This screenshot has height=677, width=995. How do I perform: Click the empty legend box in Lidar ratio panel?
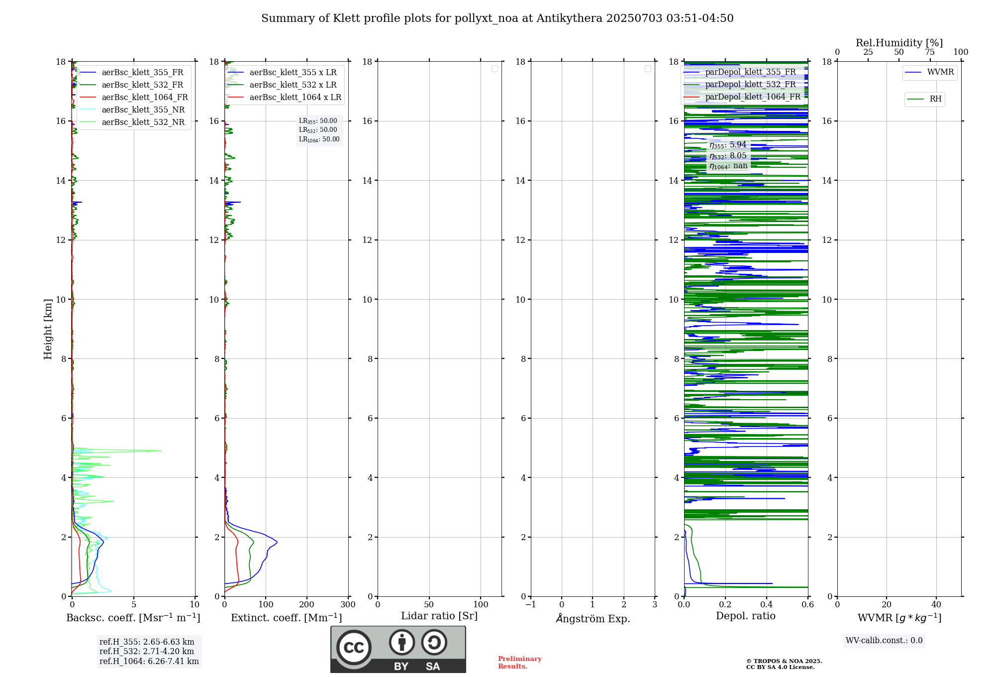495,69
